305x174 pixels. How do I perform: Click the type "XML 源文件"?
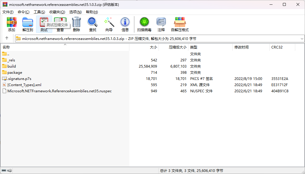tap(200, 85)
